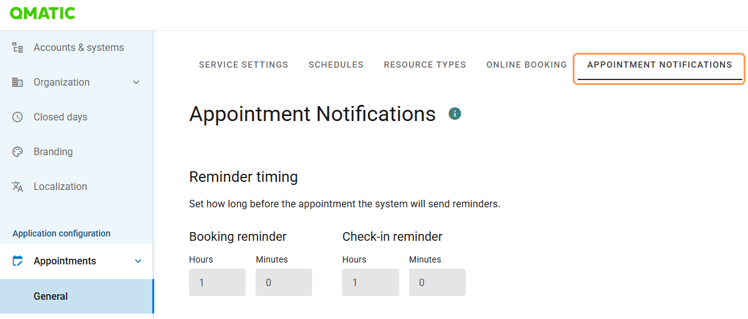Click the Organization building icon
The height and width of the screenshot is (319, 748).
(17, 83)
